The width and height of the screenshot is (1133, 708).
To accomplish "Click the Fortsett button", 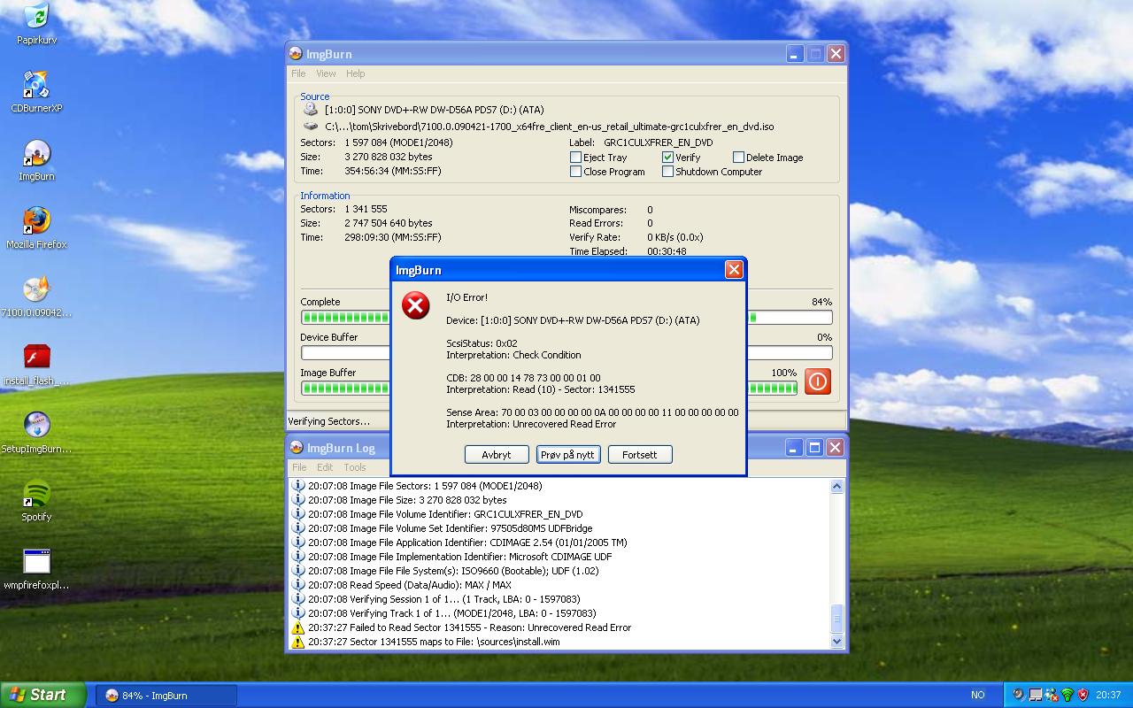I will tap(640, 455).
